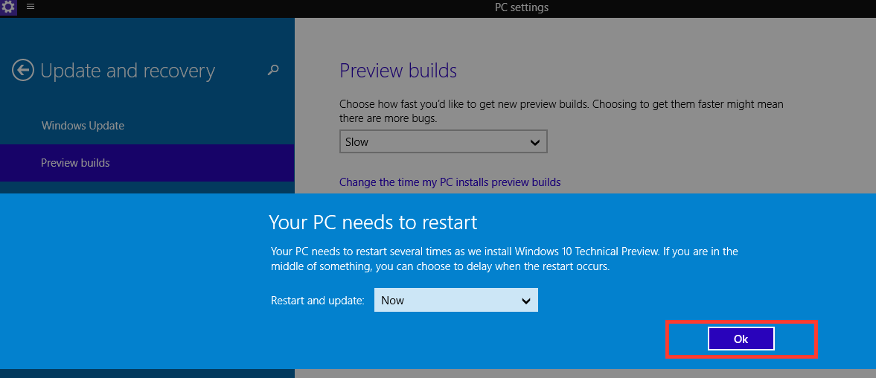Click the Restart and update label

click(x=317, y=301)
